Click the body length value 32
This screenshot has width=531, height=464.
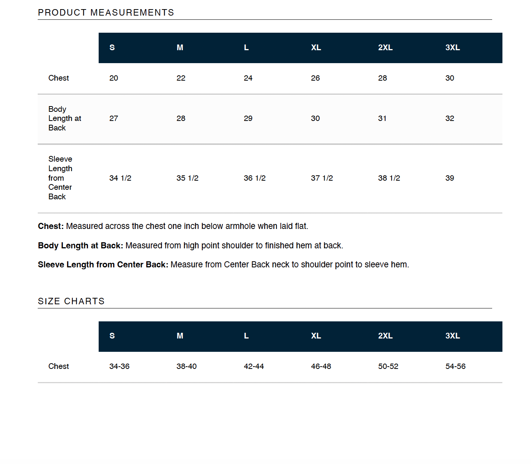450,118
